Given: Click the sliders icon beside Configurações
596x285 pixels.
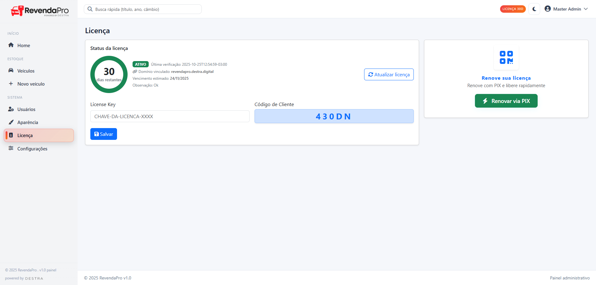Looking at the screenshot, I should coord(11,148).
